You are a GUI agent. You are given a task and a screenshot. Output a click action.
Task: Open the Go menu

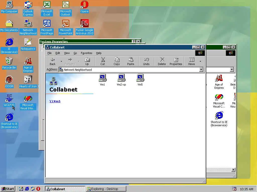click(x=75, y=53)
